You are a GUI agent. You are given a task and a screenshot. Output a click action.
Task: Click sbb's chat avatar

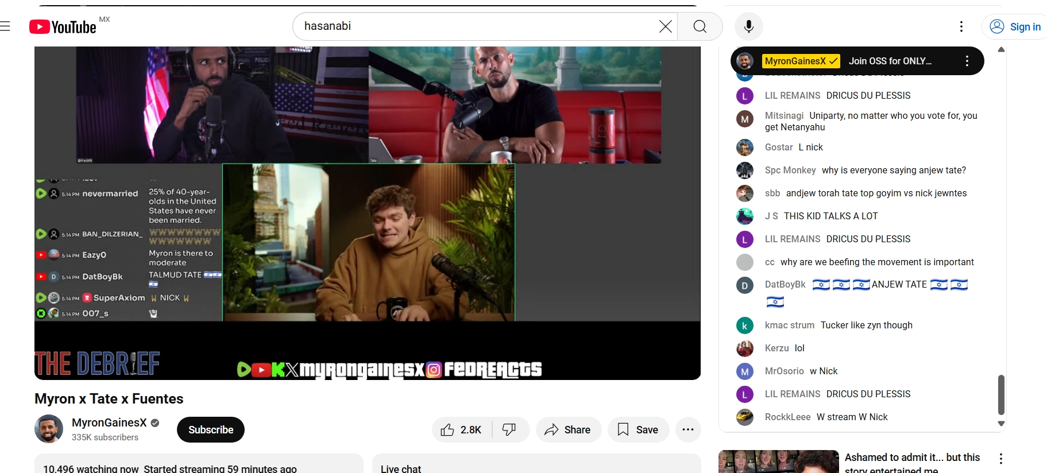coord(745,193)
